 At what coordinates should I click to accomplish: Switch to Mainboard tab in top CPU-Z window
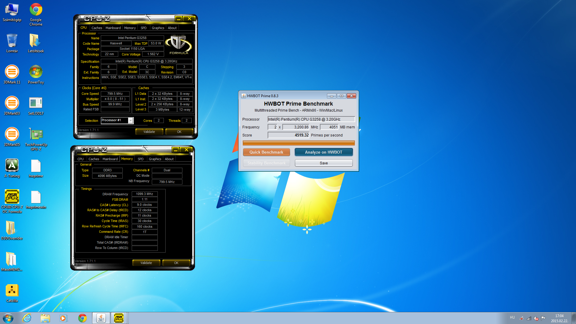coord(113,28)
